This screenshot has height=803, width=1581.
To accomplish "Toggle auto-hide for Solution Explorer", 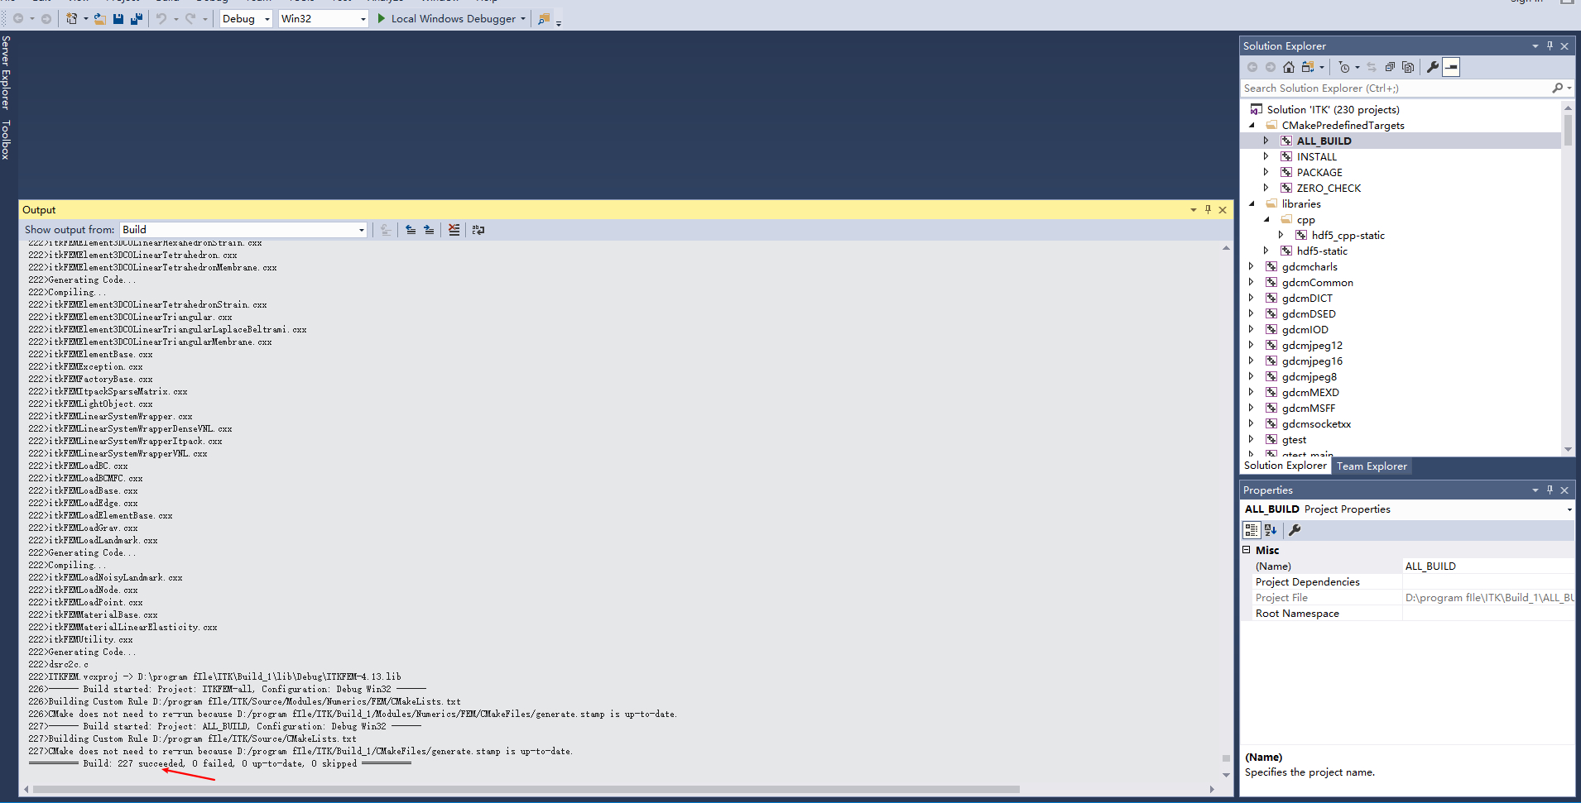I will (1549, 45).
